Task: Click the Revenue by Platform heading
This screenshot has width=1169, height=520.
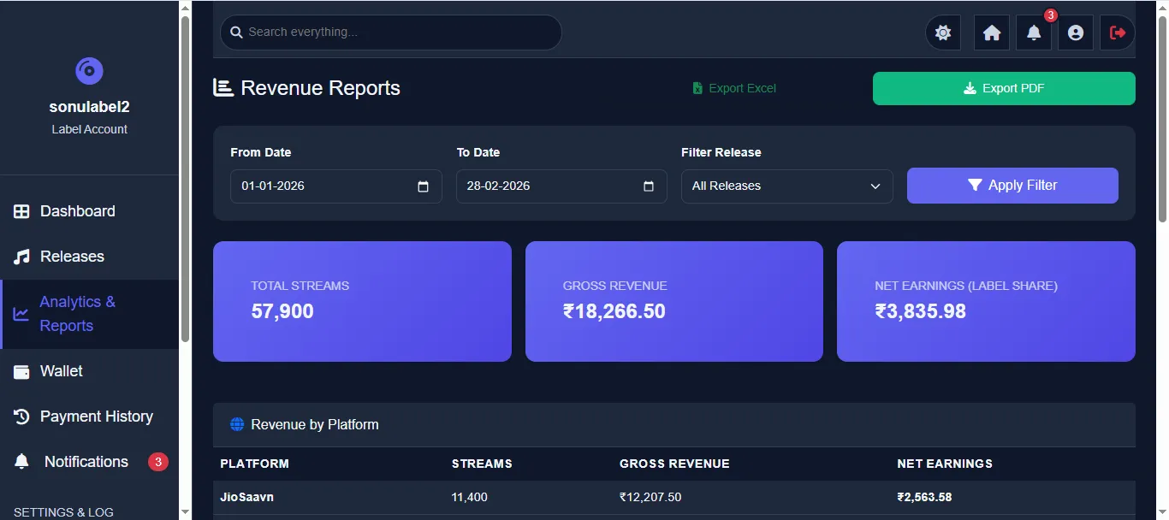Action: click(x=315, y=424)
